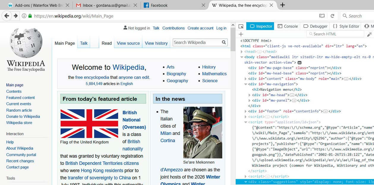Click the ellipsis badge in the head node row
This screenshot has width=374, height=185.
pyautogui.click(x=259, y=52)
